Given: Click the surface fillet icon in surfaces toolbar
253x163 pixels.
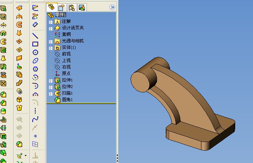Looking at the screenshot, I should tap(19, 144).
